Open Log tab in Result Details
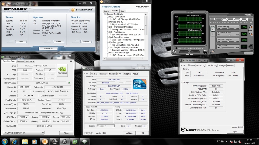Viewport: 259px width, 145px height. point(123,11)
